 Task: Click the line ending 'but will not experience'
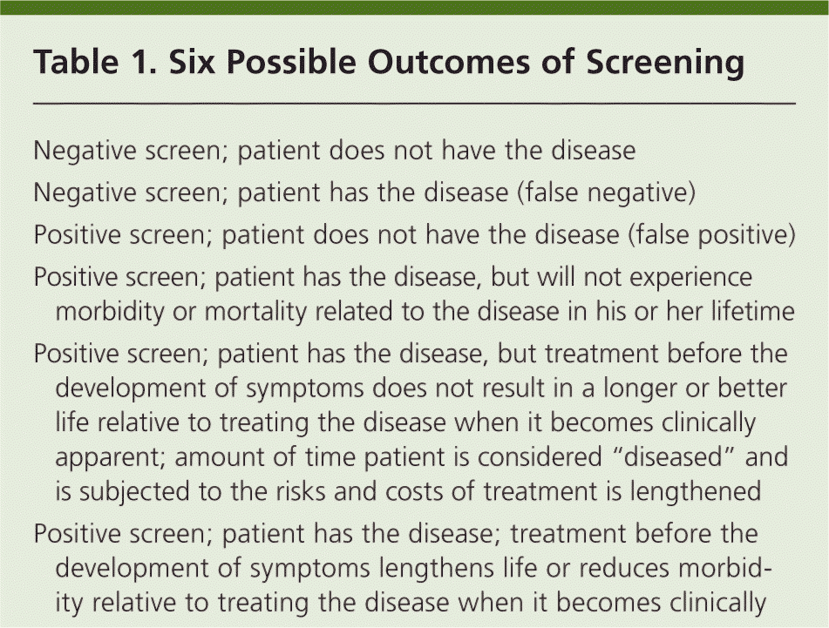[x=392, y=278]
